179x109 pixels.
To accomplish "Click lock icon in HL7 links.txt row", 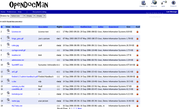I will click(x=137, y=106).
